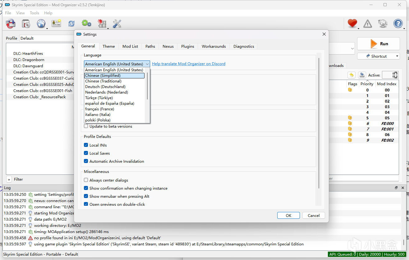Expand the Filter panel with » button
409x260 pixels.
9,179
